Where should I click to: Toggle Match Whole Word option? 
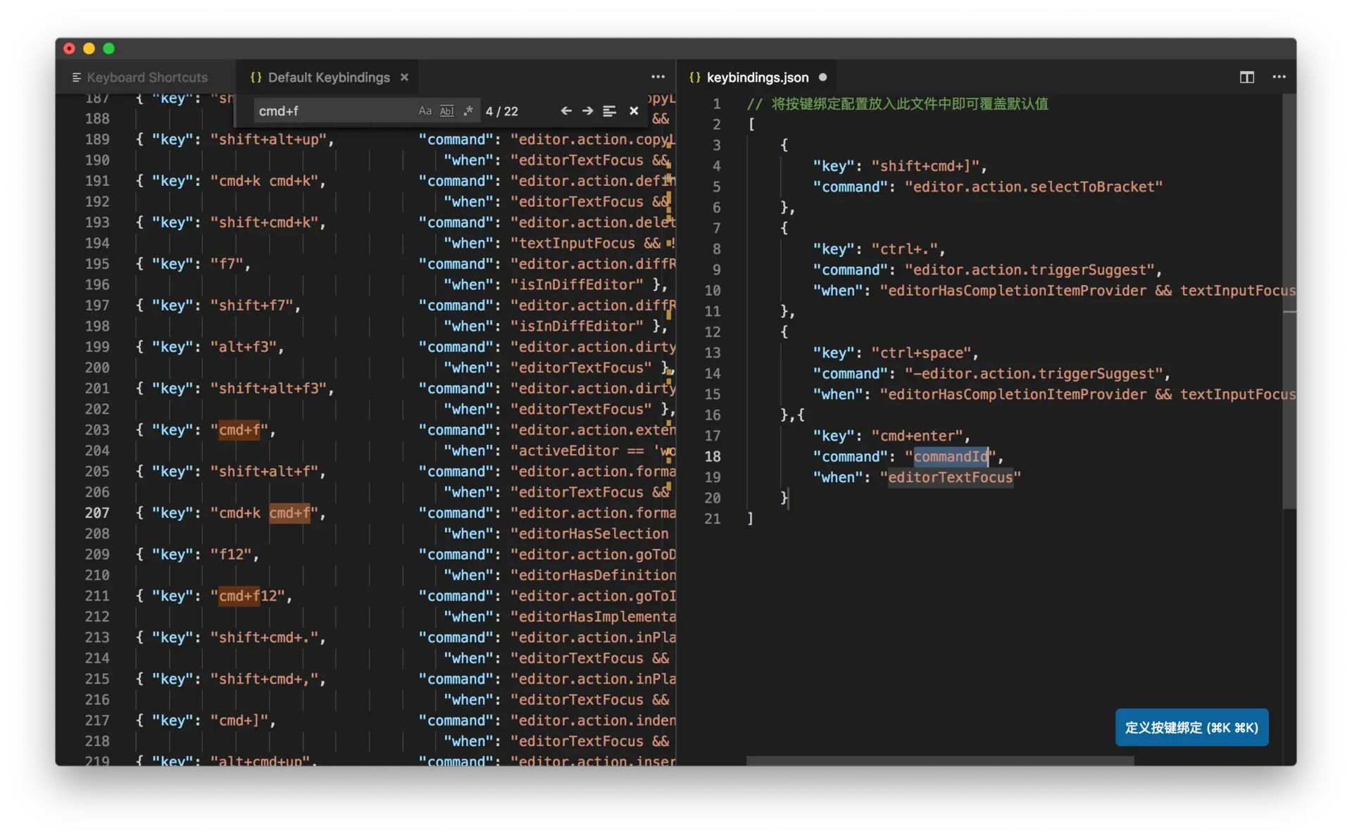(x=446, y=111)
